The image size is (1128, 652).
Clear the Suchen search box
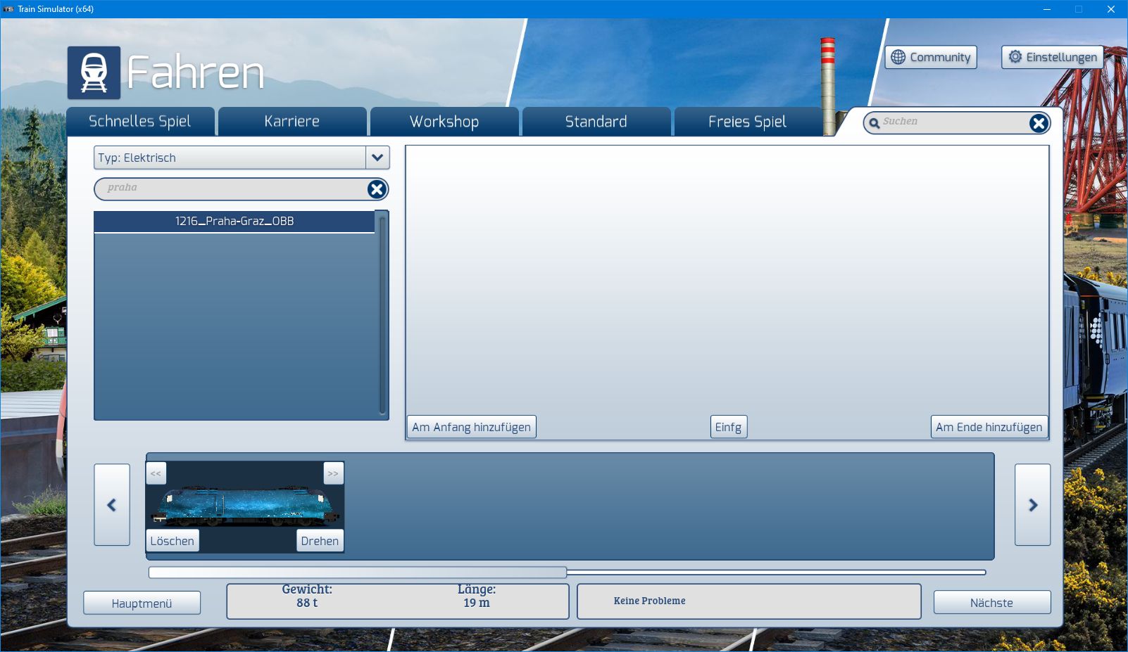tap(1039, 123)
